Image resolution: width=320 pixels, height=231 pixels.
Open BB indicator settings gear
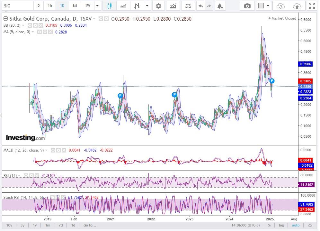point(35,25)
